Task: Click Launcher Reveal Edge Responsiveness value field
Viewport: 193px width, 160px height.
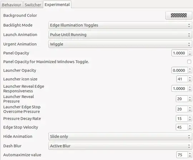Action: click(179, 89)
